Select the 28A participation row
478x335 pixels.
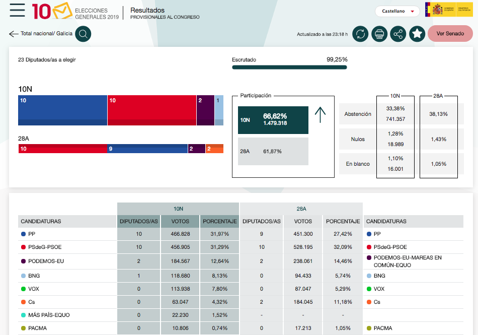(273, 151)
